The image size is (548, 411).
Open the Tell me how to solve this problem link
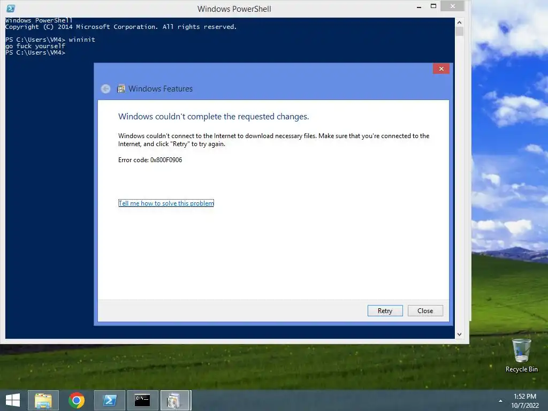[x=166, y=203]
